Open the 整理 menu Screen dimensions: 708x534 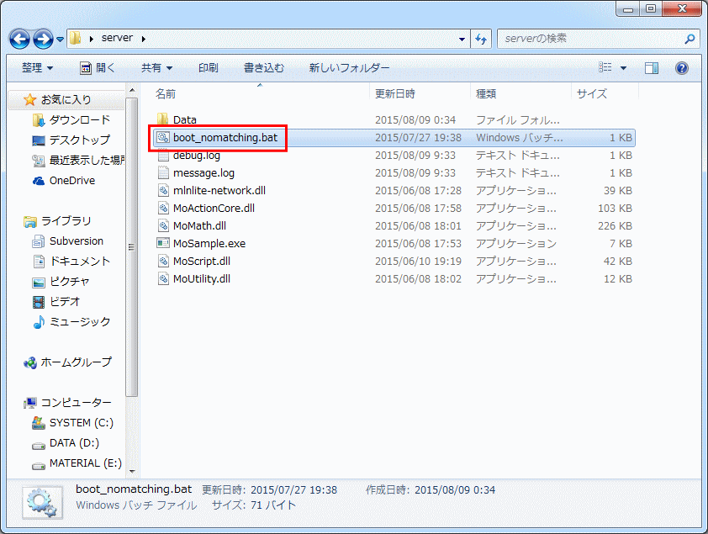coord(38,68)
